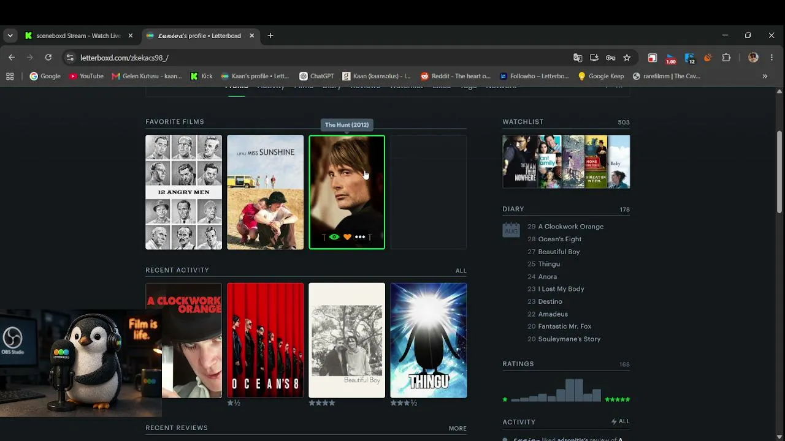Open the diary count 178
Viewport: 785px width, 441px height.
coord(624,209)
